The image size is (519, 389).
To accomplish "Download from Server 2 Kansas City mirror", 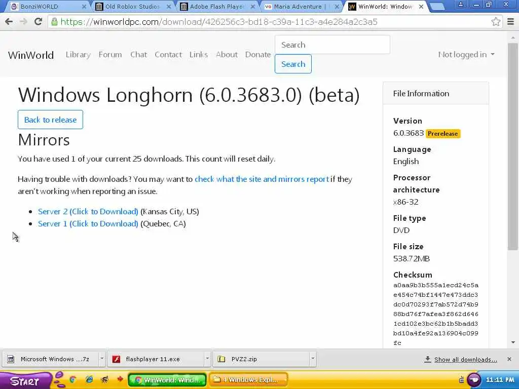I will (88, 211).
